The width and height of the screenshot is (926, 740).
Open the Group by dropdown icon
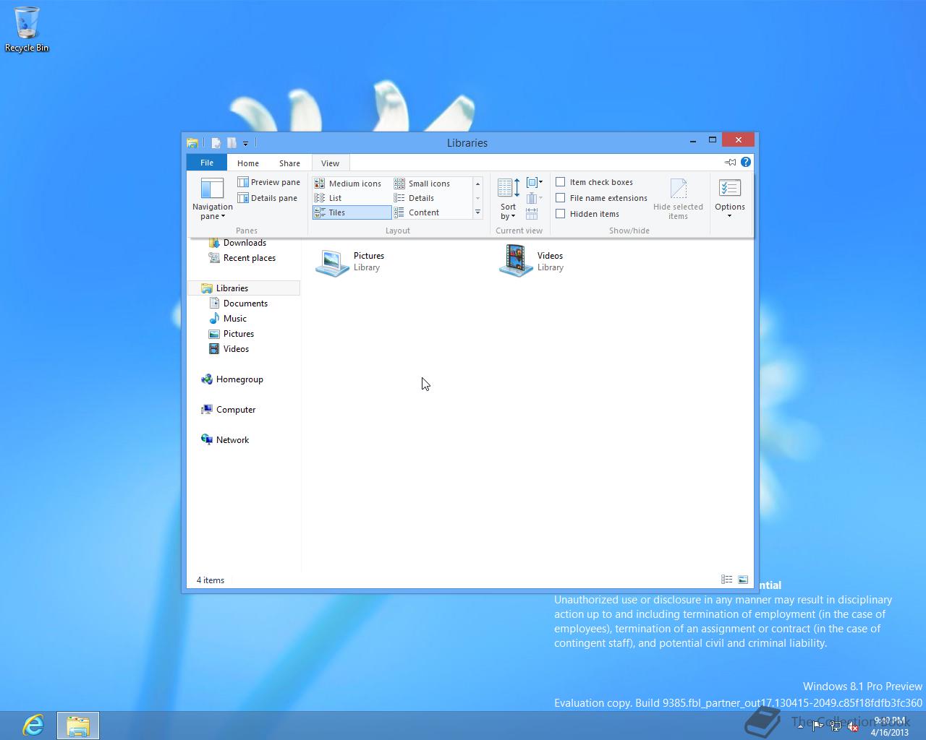tap(535, 182)
